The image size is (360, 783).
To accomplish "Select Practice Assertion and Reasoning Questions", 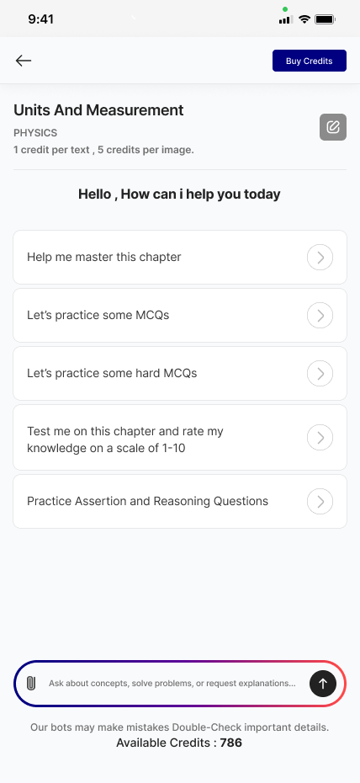I will (x=179, y=501).
